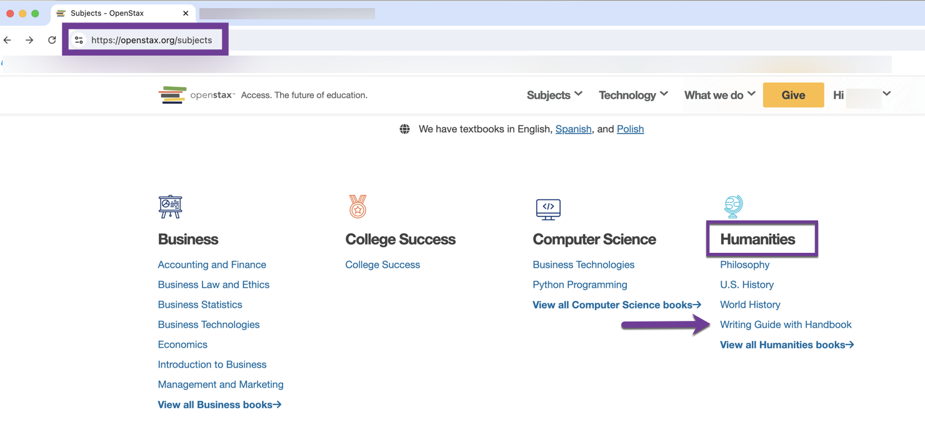Open Python Programming link
This screenshot has height=432, width=925.
(x=580, y=285)
